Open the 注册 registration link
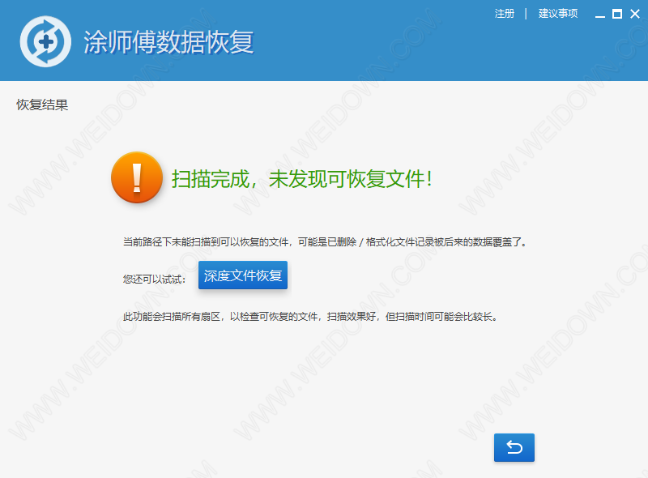 [504, 14]
